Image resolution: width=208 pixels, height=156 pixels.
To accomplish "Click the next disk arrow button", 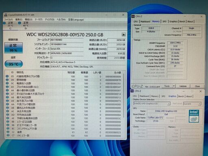I will click(x=123, y=35).
